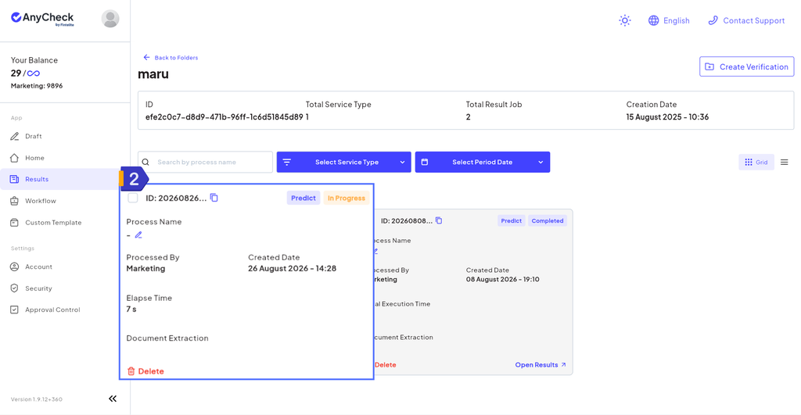Click the Completed status badge
801x415 pixels.
pos(547,220)
